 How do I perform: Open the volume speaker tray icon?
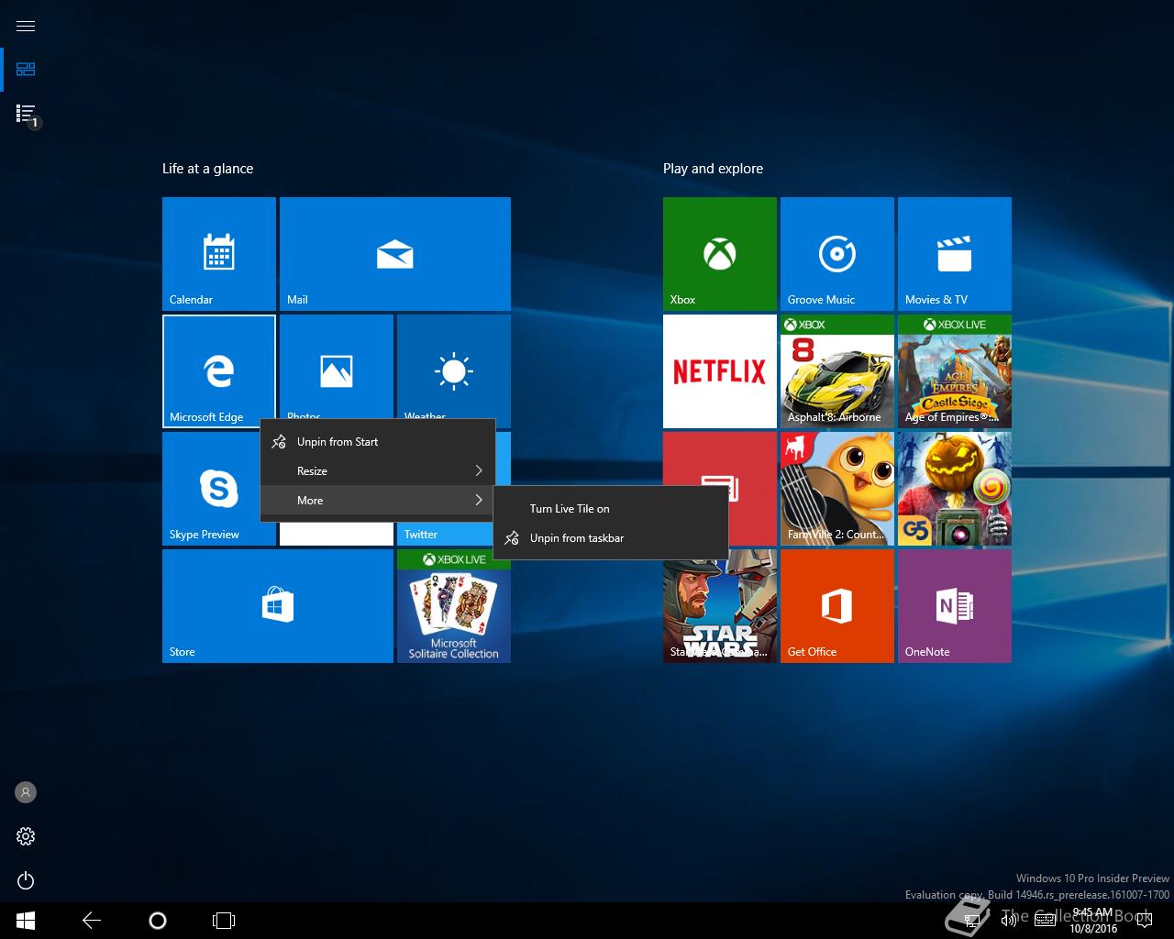(1009, 921)
